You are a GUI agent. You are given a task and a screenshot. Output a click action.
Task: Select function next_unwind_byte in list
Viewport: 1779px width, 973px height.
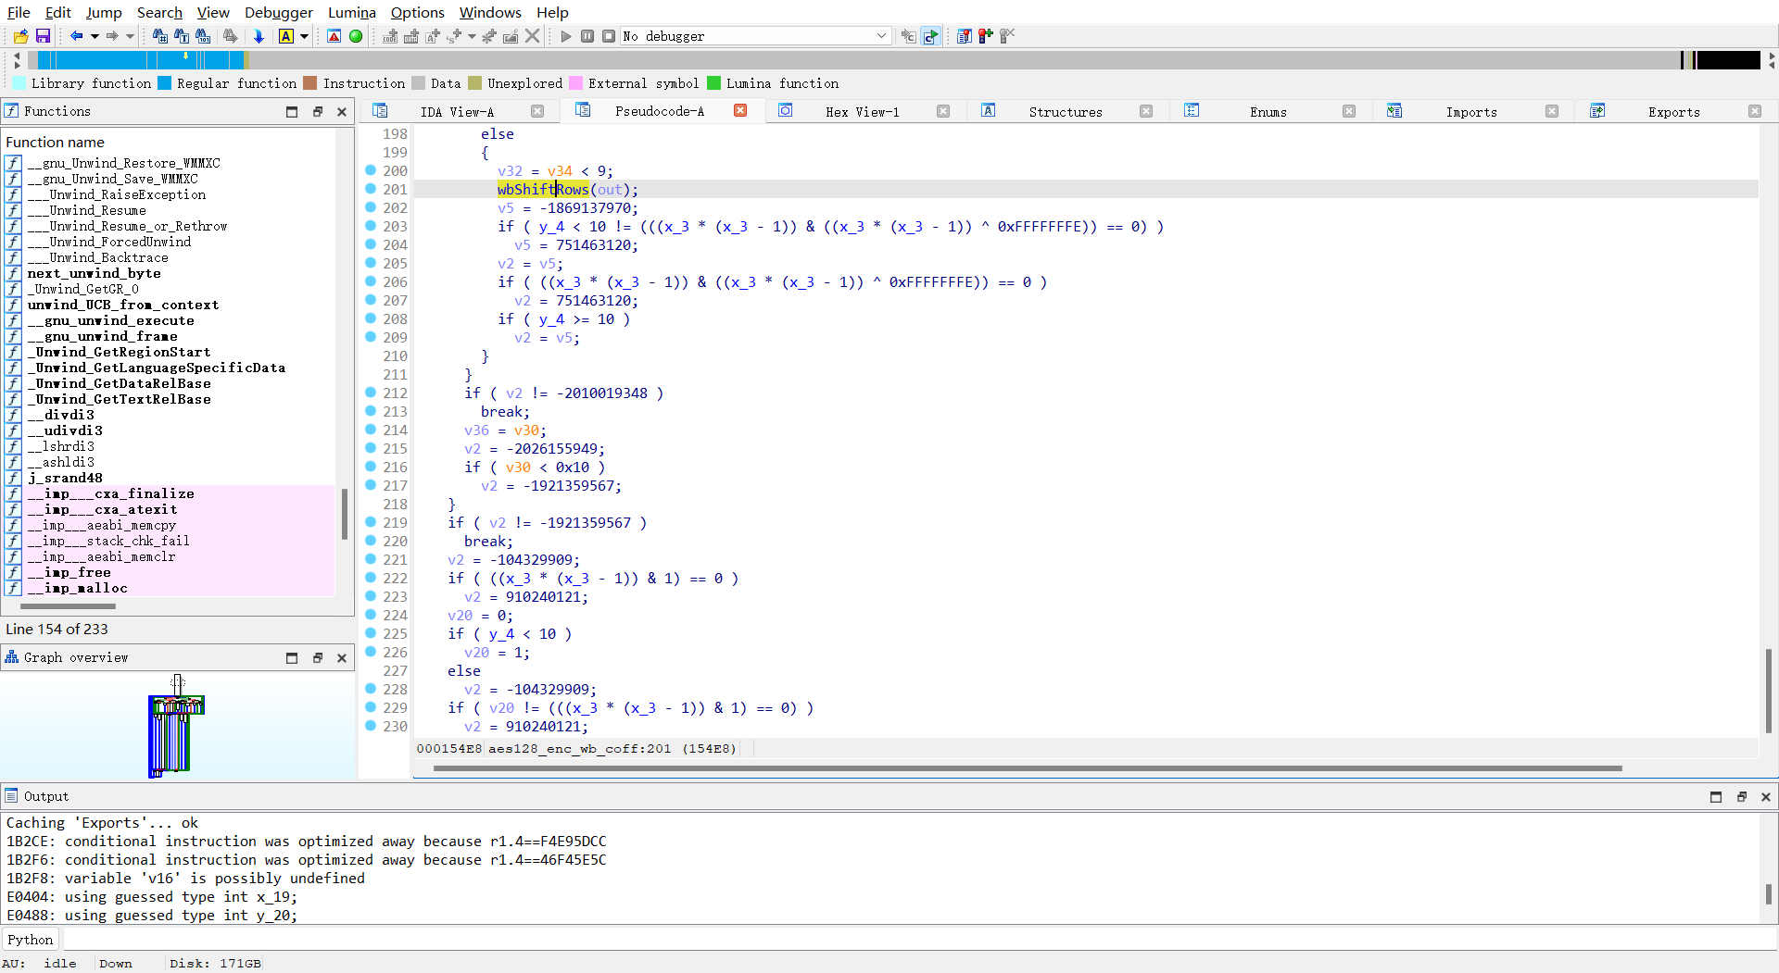click(x=95, y=273)
